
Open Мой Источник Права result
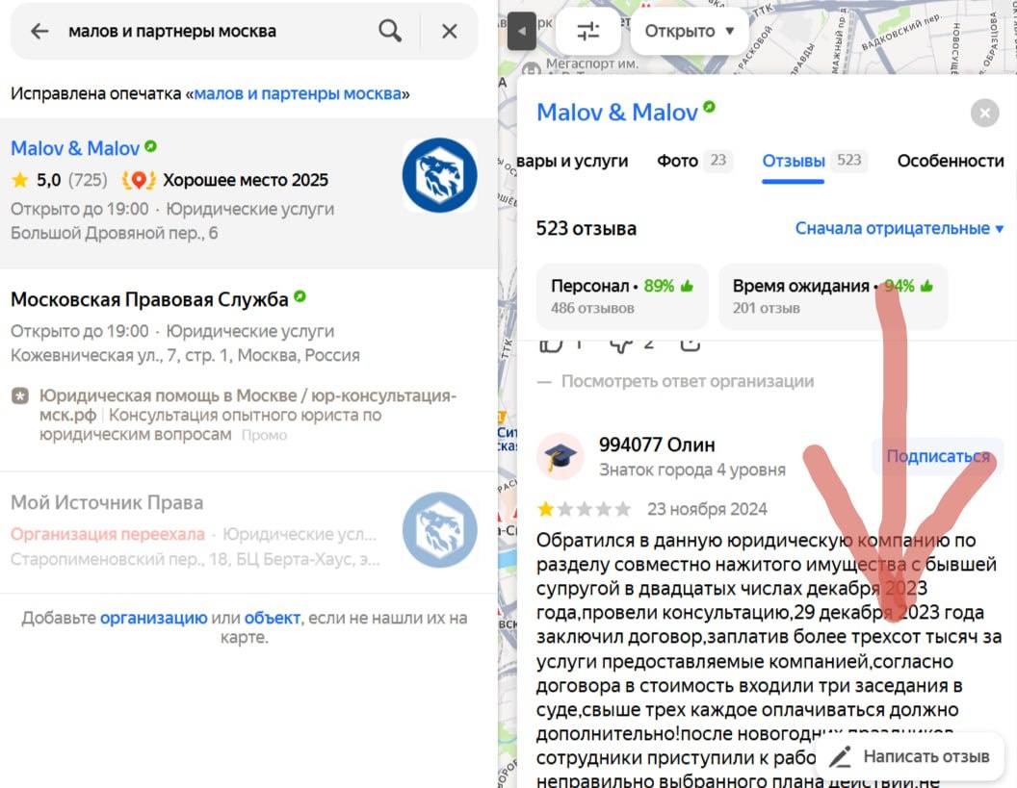107,503
